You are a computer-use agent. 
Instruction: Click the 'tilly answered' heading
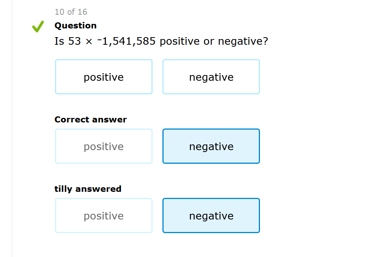[88, 189]
